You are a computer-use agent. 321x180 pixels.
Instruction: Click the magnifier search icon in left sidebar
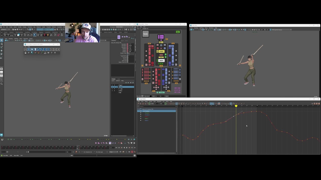[x=2, y=84]
